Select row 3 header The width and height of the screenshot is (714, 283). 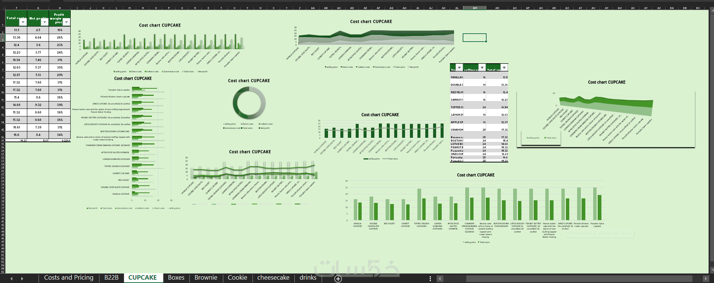pyautogui.click(x=3, y=37)
